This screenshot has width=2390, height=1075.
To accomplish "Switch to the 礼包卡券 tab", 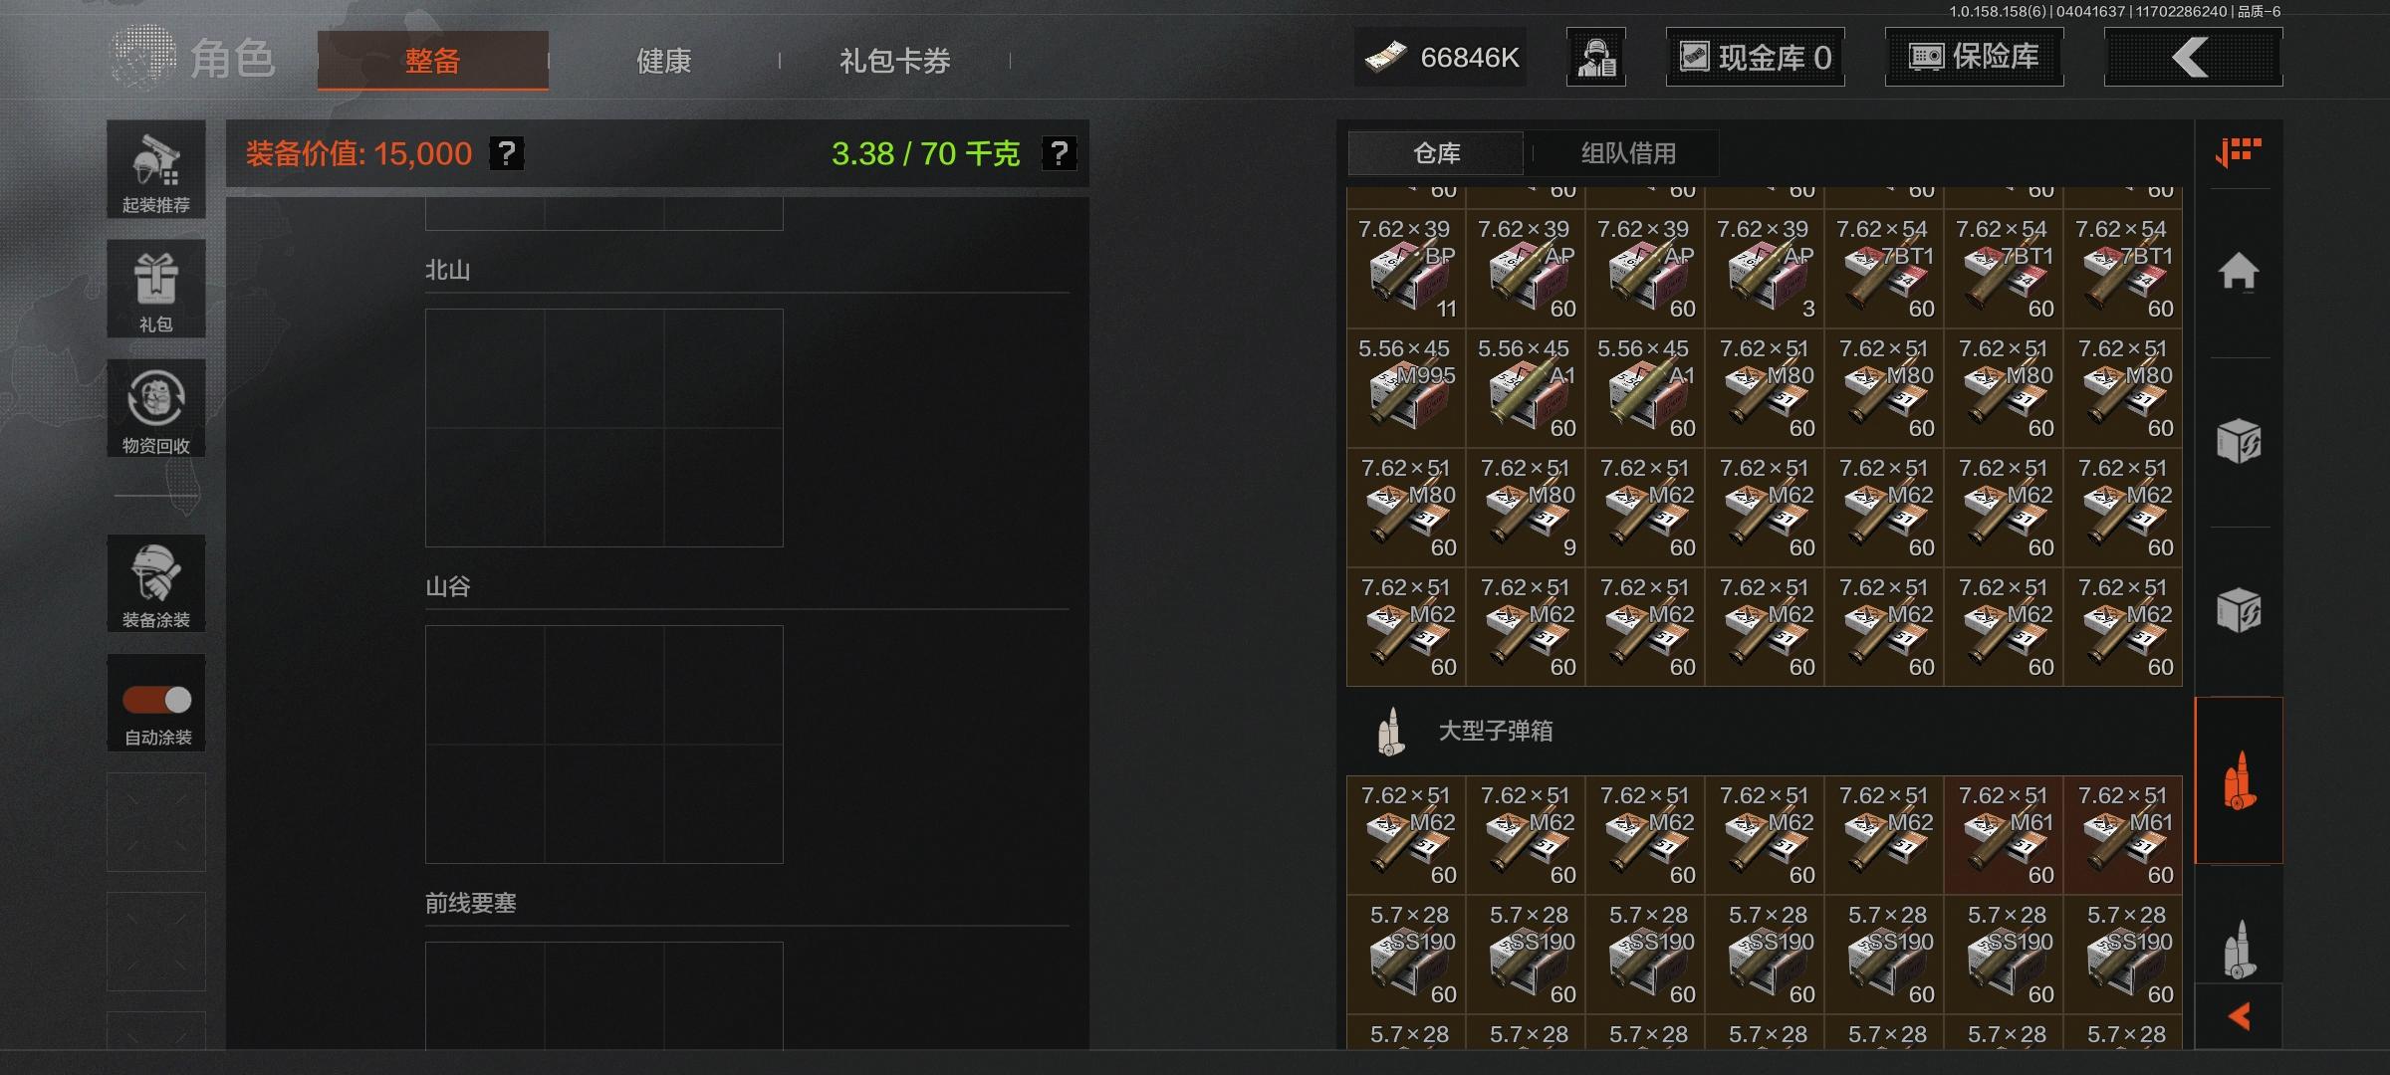I will tap(894, 61).
